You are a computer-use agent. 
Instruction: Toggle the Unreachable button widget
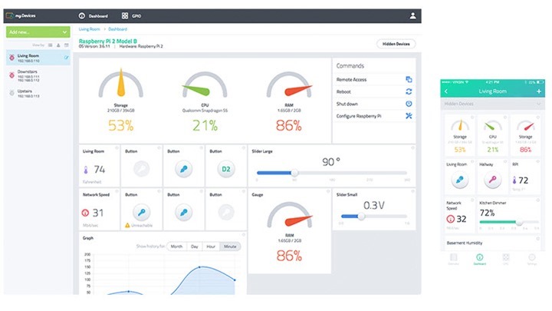(x=142, y=212)
